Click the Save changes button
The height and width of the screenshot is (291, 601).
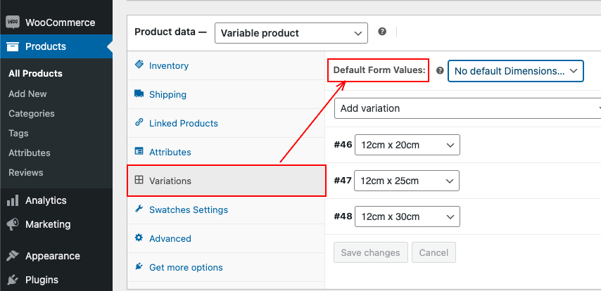coord(371,252)
